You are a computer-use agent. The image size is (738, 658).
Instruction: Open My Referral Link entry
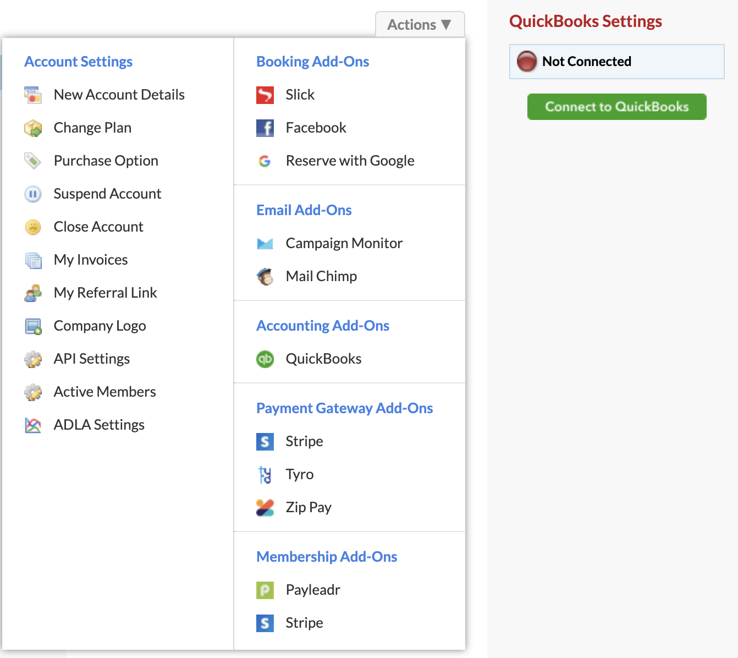106,293
